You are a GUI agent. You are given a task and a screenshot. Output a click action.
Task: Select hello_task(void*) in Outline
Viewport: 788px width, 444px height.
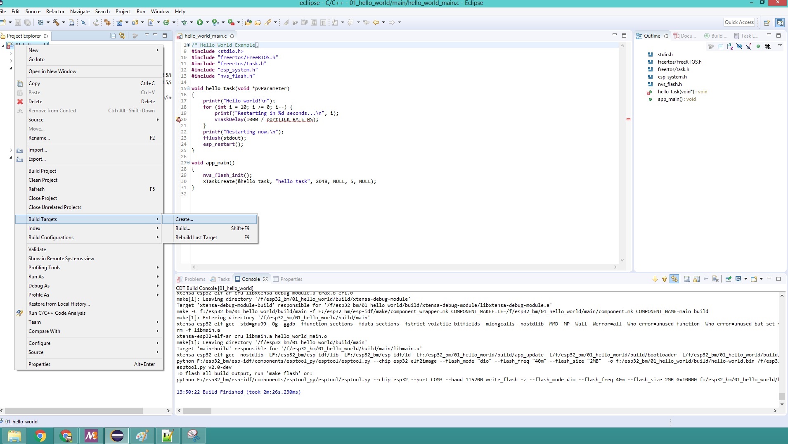[x=682, y=92]
